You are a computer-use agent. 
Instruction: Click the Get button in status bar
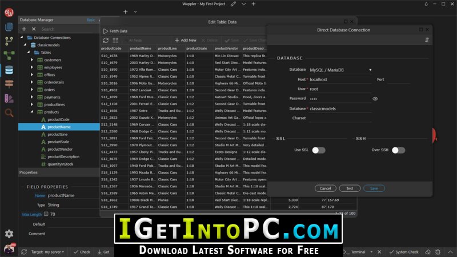point(103,252)
